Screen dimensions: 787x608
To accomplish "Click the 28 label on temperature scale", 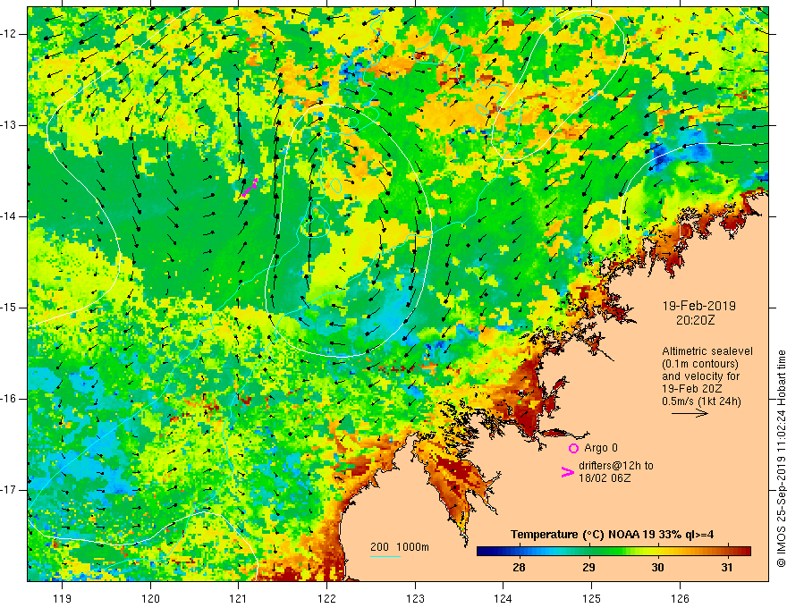I will [x=519, y=568].
